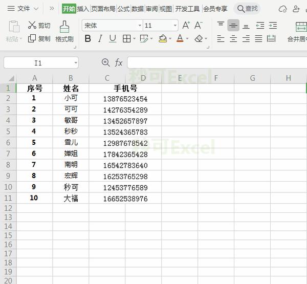Toggle Underline formatting
Screen dimensions: 307x284
[113, 38]
